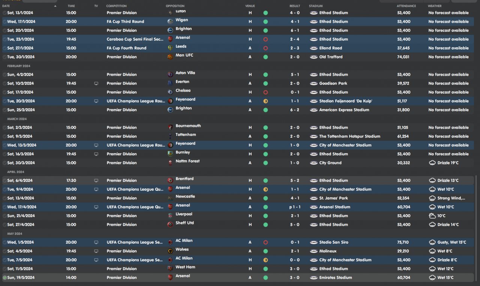This screenshot has width=480, height=286.
Task: Sort by the Attendance column header
Action: pos(406,6)
